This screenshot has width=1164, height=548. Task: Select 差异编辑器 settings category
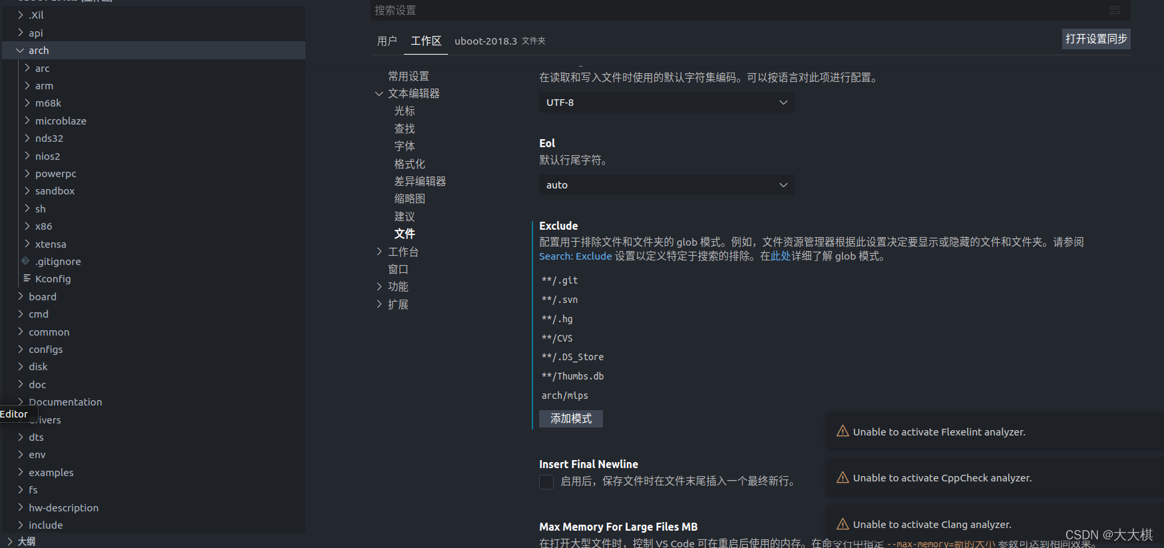[420, 181]
